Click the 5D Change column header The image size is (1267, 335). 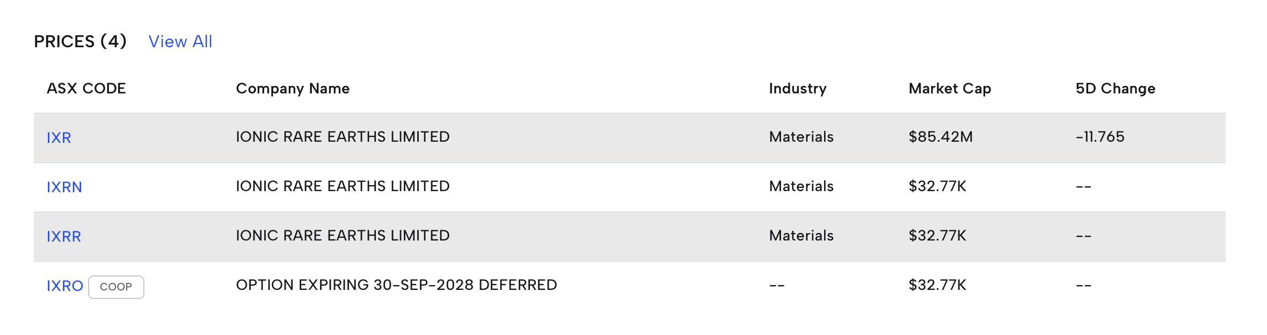(x=1115, y=89)
